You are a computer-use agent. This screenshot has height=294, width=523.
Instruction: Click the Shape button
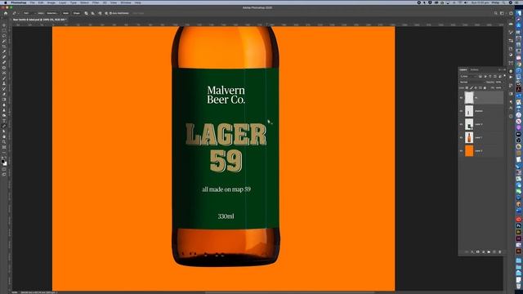pos(77,13)
